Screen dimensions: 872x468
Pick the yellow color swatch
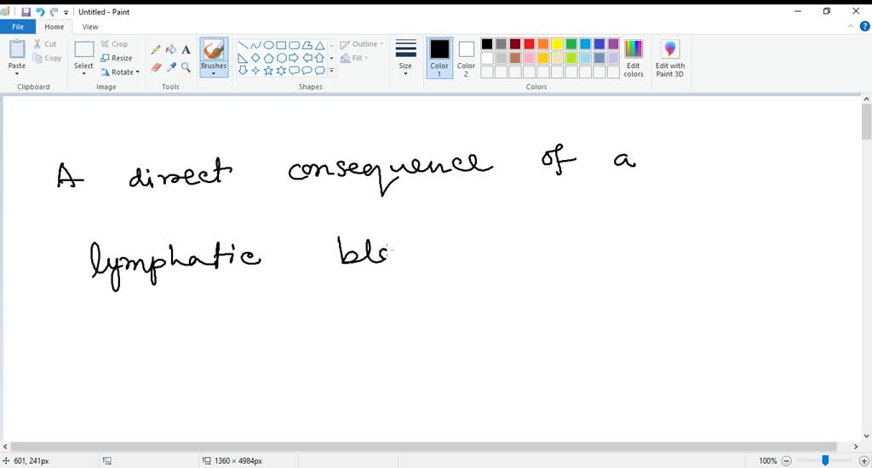point(557,44)
